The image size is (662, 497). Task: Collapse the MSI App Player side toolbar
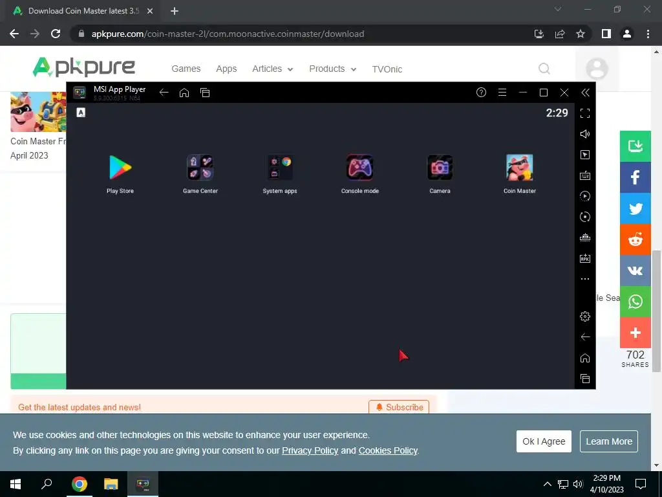(585, 93)
